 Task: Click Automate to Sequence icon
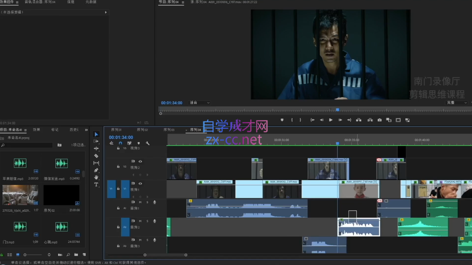(60, 255)
